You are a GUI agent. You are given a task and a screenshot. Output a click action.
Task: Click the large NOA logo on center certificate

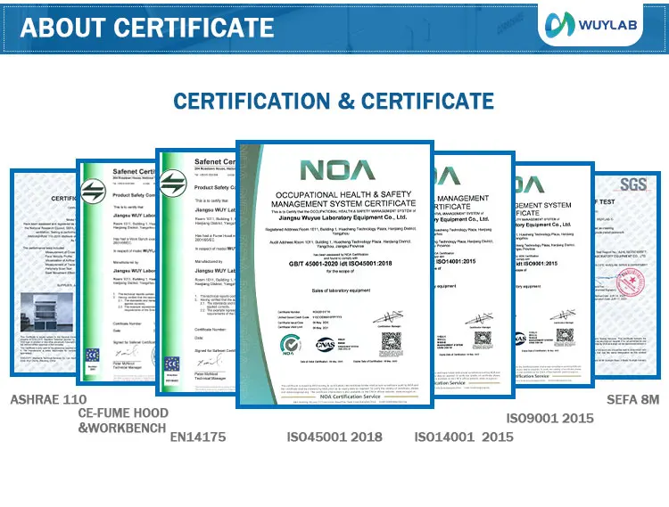(x=337, y=170)
